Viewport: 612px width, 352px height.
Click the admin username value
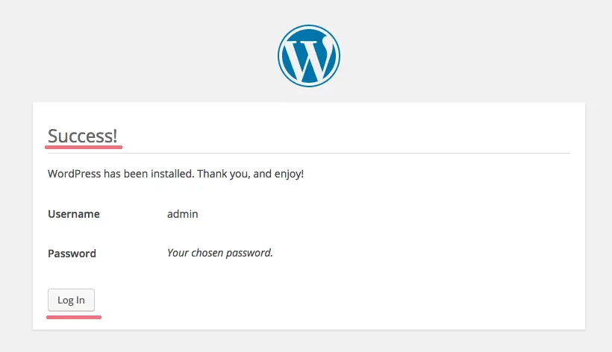click(183, 214)
